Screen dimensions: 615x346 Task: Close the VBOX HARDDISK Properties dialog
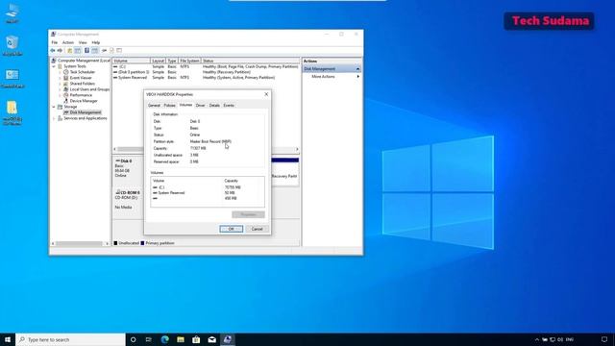point(266,94)
